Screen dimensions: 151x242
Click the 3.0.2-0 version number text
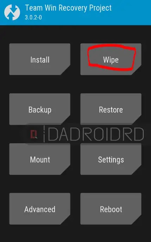pyautogui.click(x=33, y=17)
